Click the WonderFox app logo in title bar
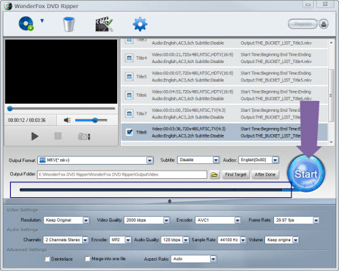Screen dimensions: 339x271 (8, 6)
